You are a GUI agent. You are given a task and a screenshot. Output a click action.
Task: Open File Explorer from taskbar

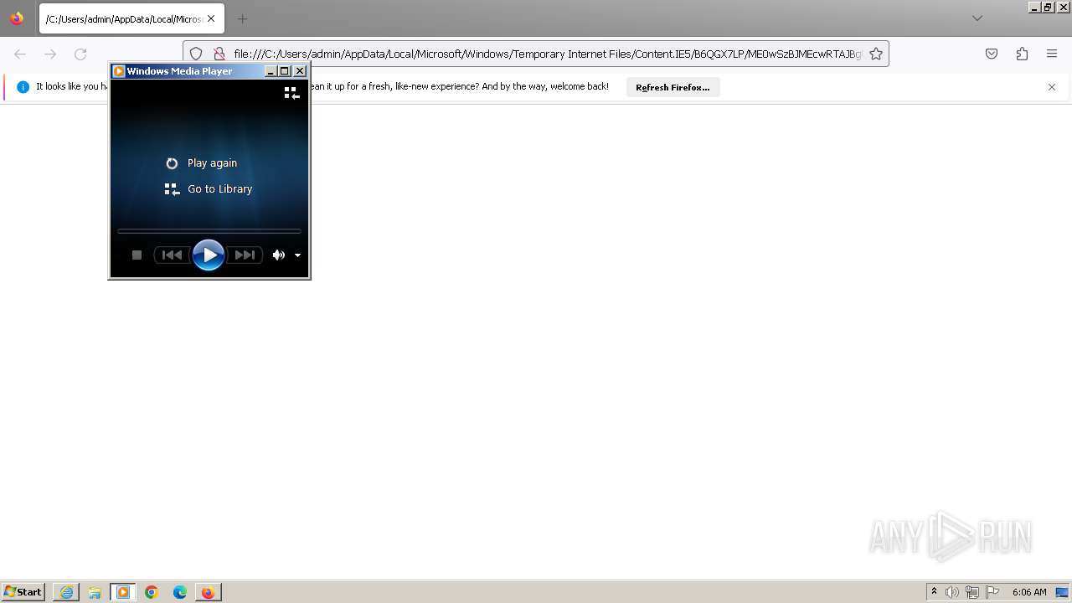tap(95, 592)
